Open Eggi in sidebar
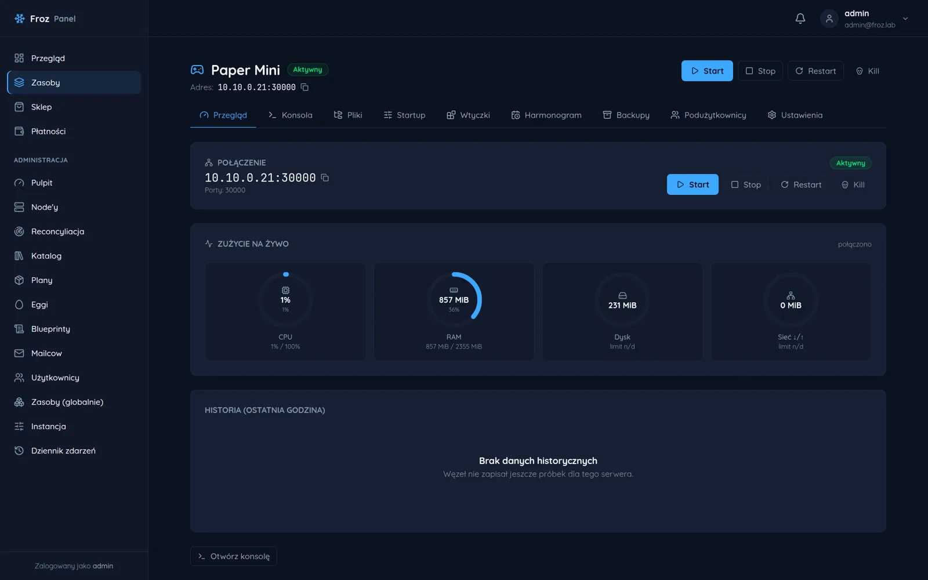This screenshot has height=580, width=928. coord(74,304)
